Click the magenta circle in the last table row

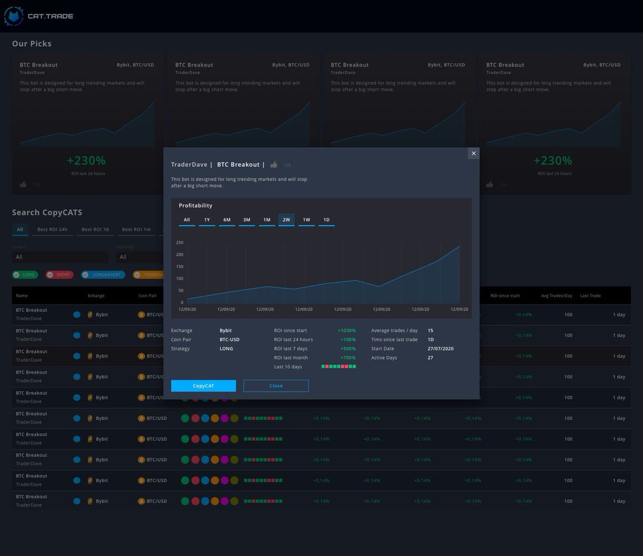[x=225, y=501]
